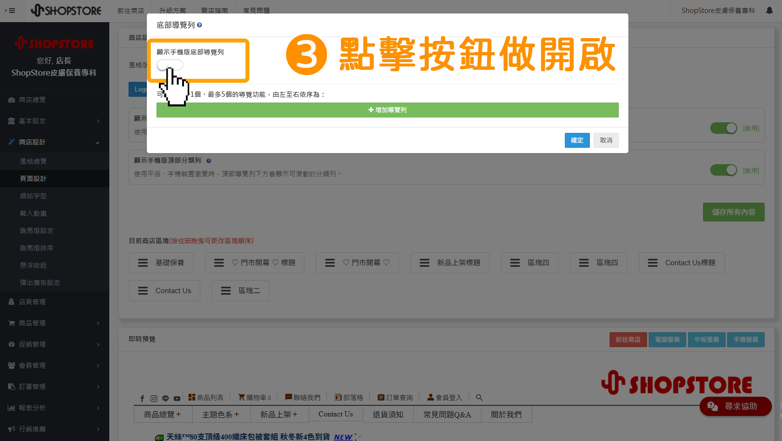Click help icon beside 底部導覽列 title

click(199, 25)
